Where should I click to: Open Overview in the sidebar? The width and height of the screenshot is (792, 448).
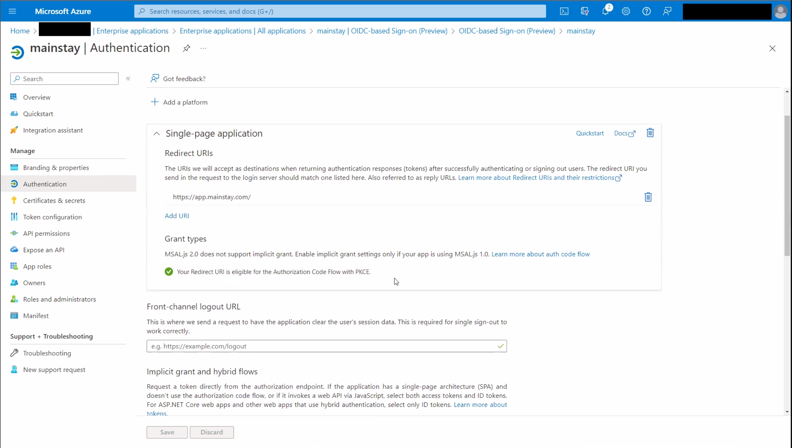pyautogui.click(x=37, y=97)
